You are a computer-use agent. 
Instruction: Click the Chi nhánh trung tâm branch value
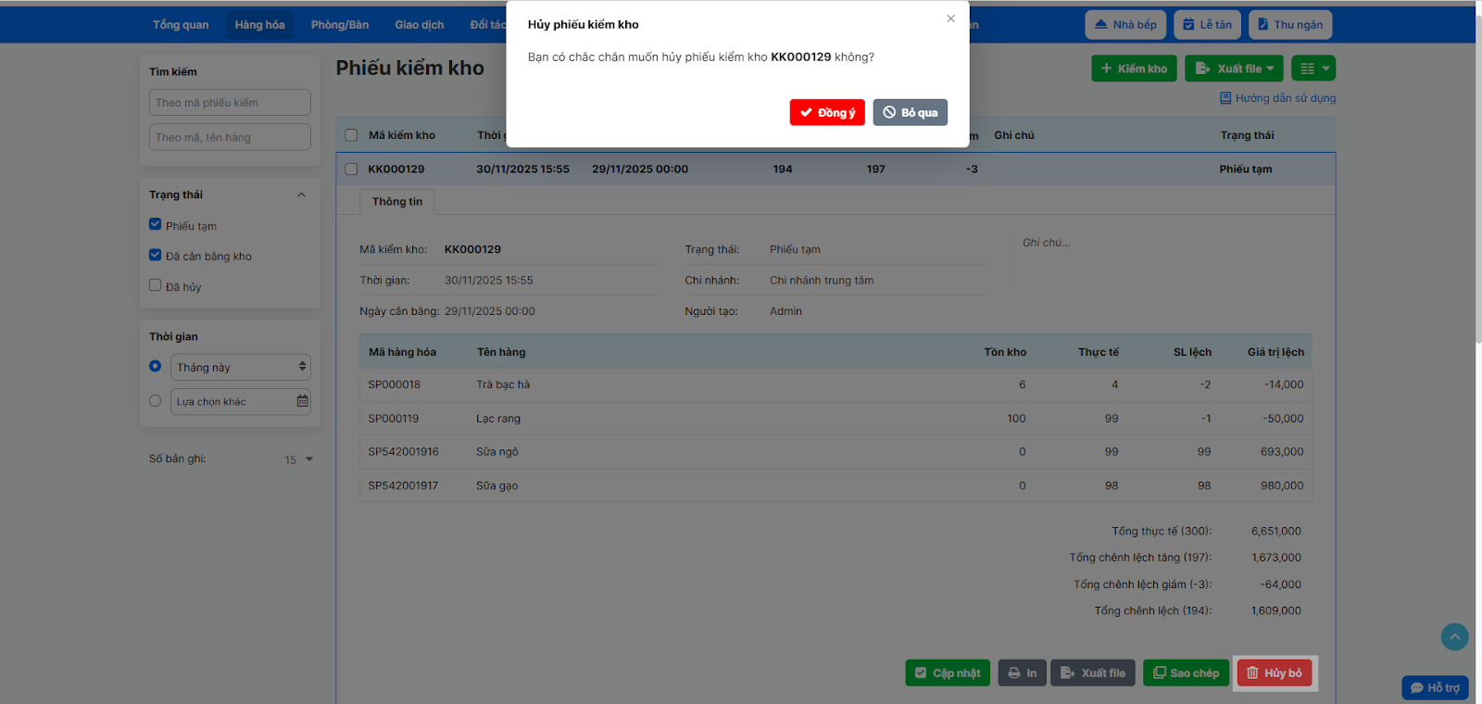pos(822,281)
